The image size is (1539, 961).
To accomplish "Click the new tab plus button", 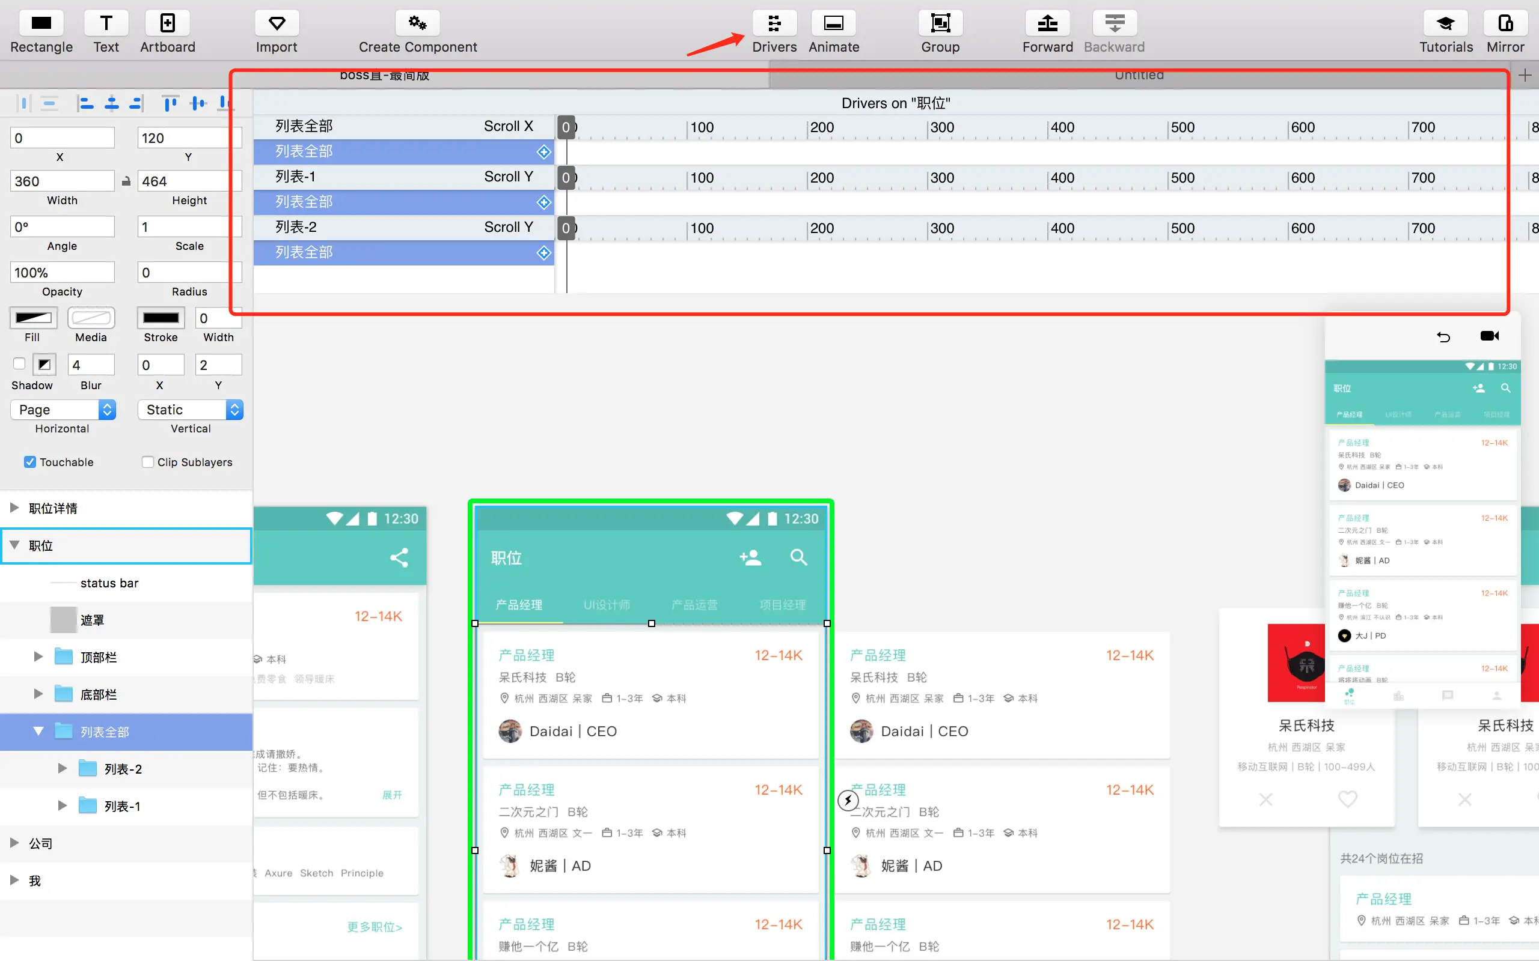I will click(x=1525, y=76).
